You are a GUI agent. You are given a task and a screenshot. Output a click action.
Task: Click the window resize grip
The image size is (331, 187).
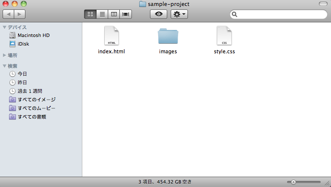point(328,184)
